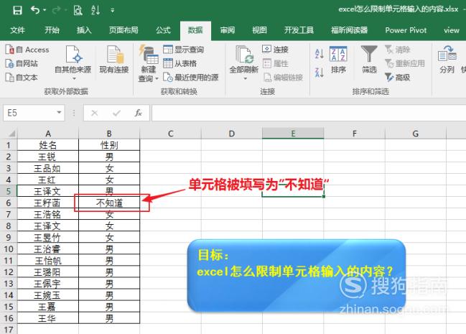Click descending sort Z-A icon in ribbon

(x=320, y=73)
